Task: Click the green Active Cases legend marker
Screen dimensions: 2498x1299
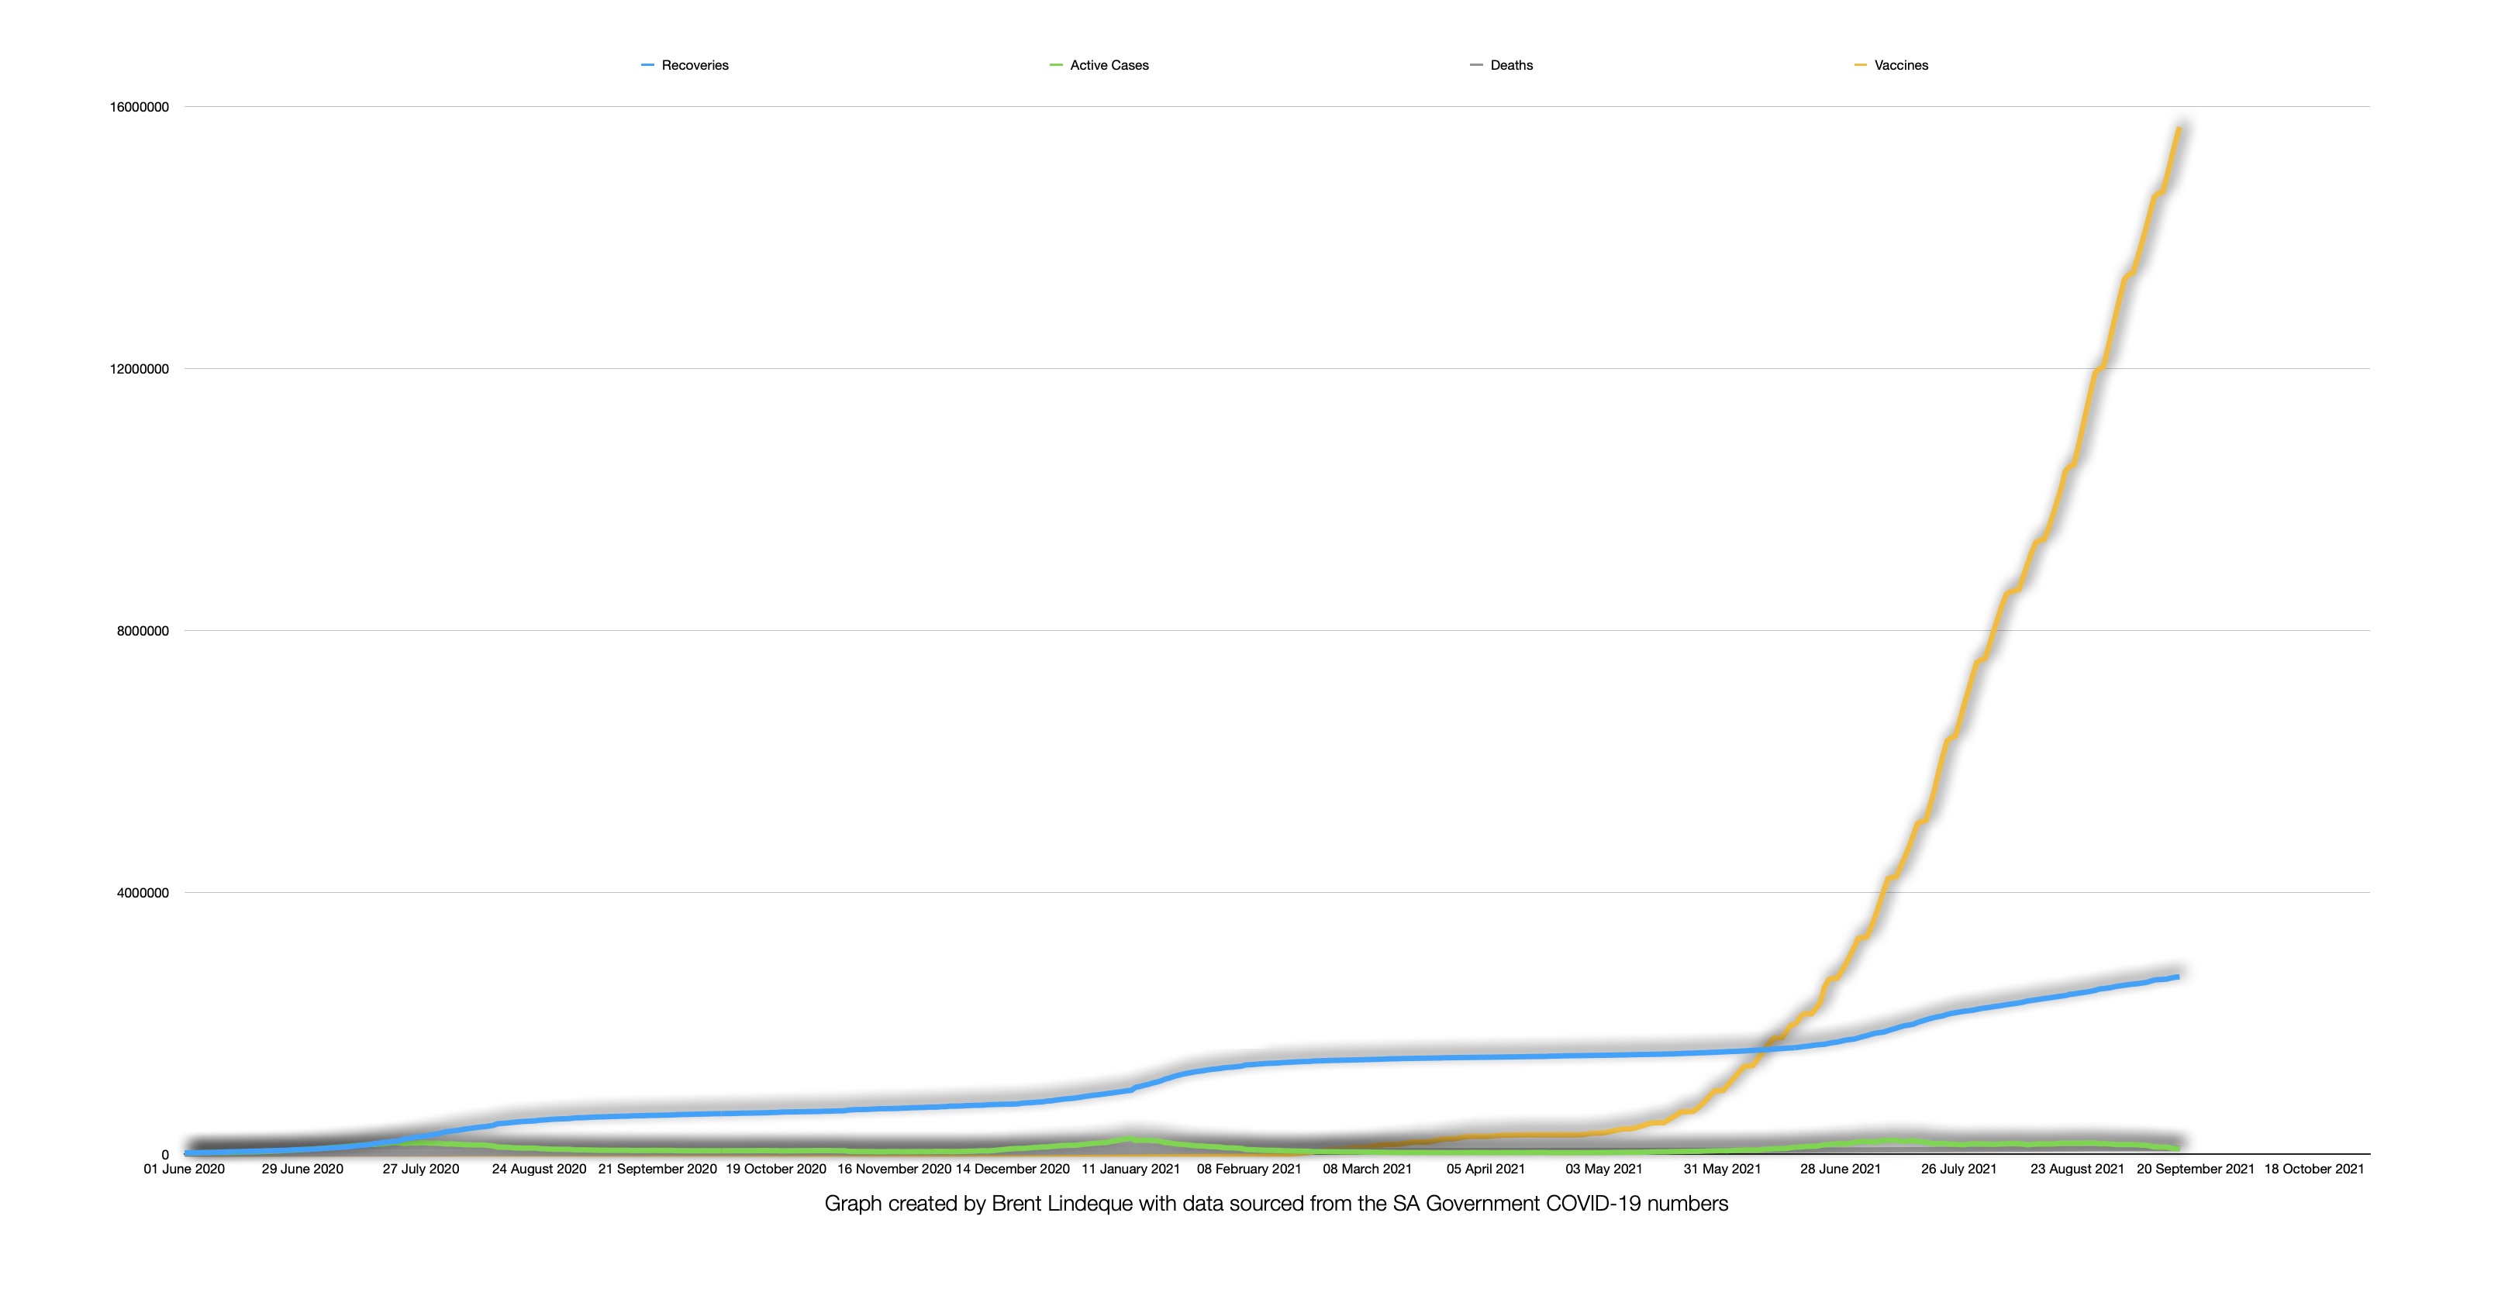Action: coord(1056,65)
